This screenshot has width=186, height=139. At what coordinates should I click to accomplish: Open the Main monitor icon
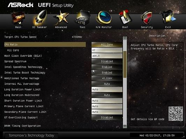[x=18, y=18]
